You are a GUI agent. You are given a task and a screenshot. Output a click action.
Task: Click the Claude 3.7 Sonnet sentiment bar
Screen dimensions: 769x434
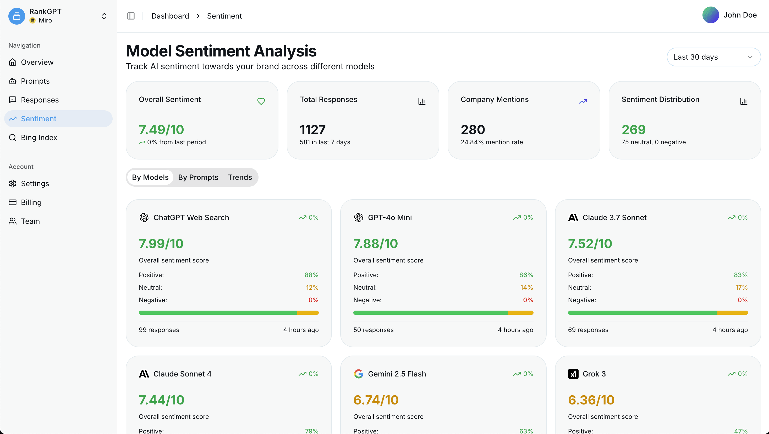coord(658,313)
